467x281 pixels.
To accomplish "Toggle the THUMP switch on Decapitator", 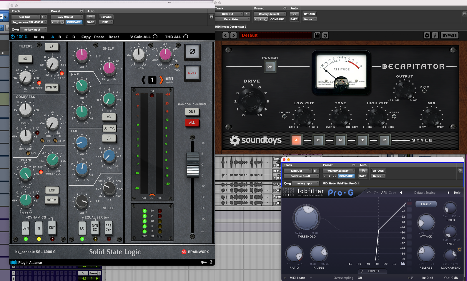I will (x=284, y=117).
